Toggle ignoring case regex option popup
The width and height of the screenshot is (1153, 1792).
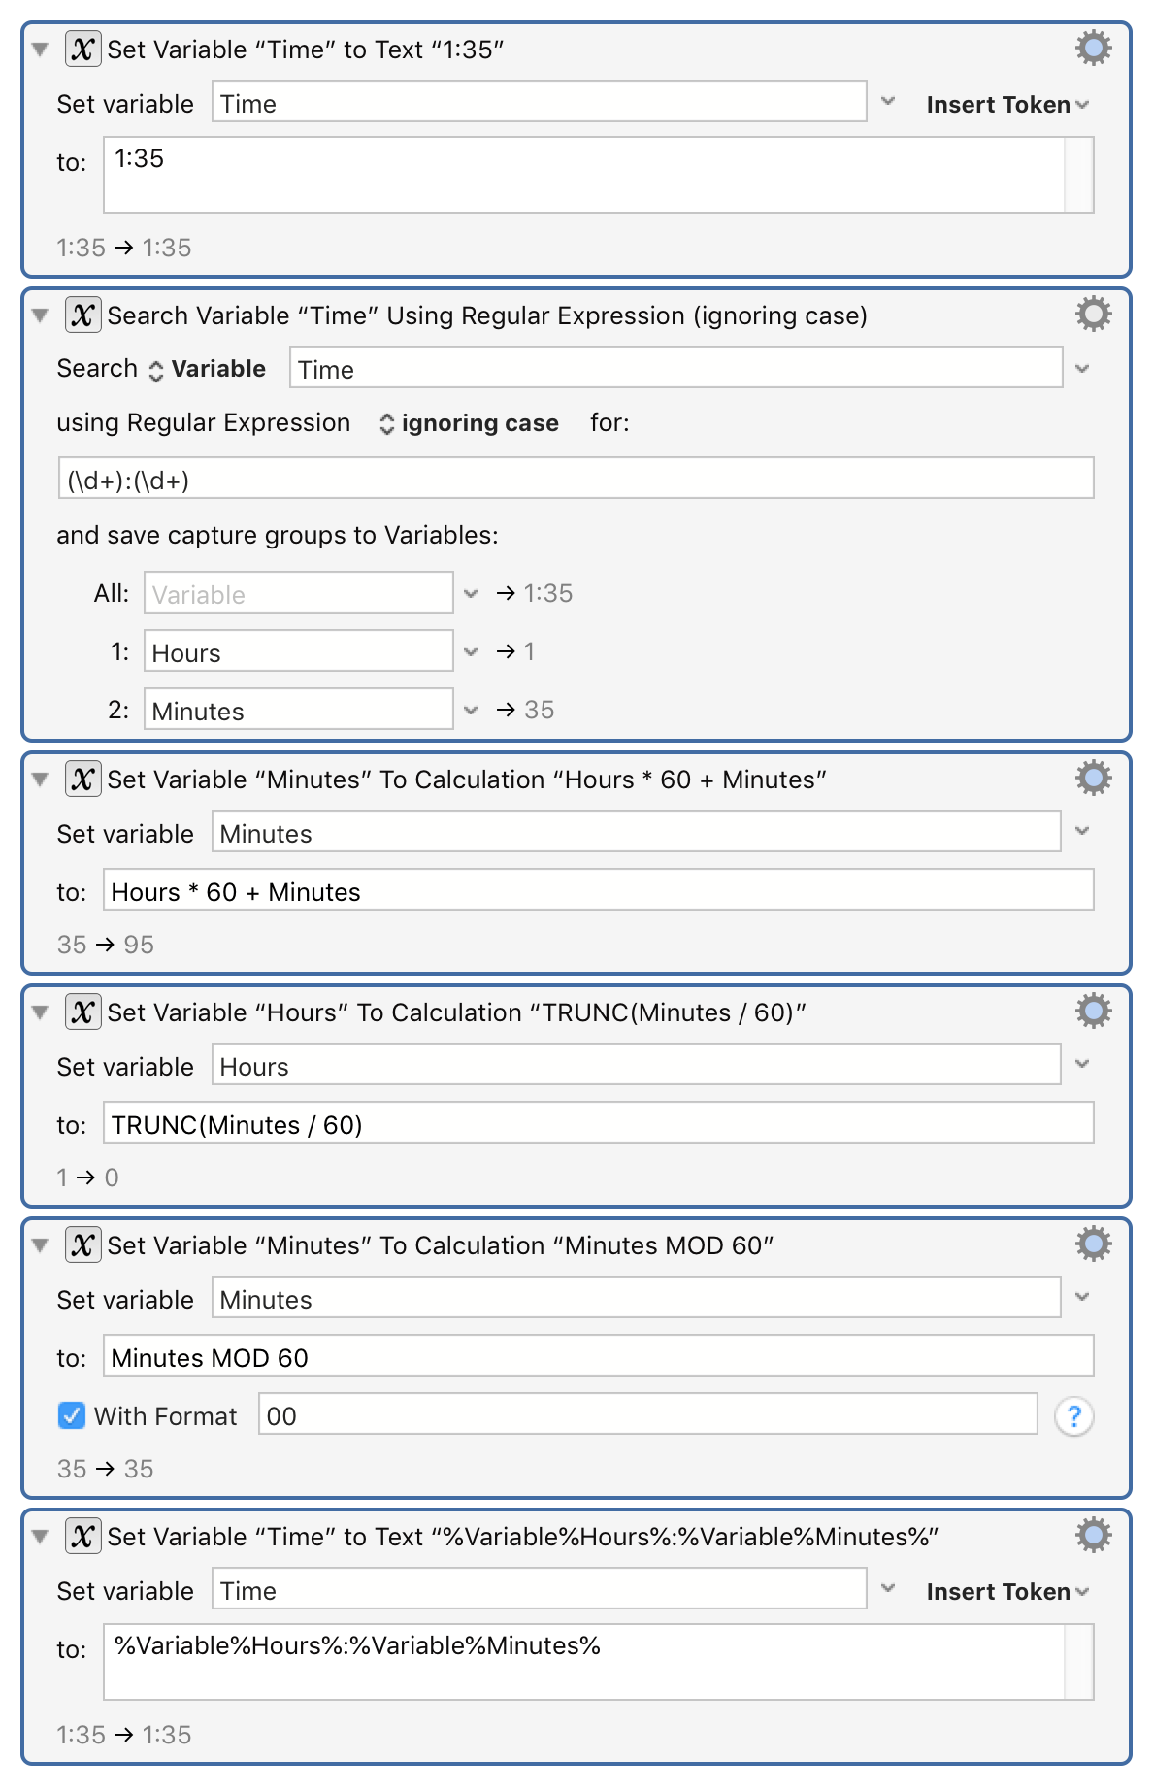[469, 423]
